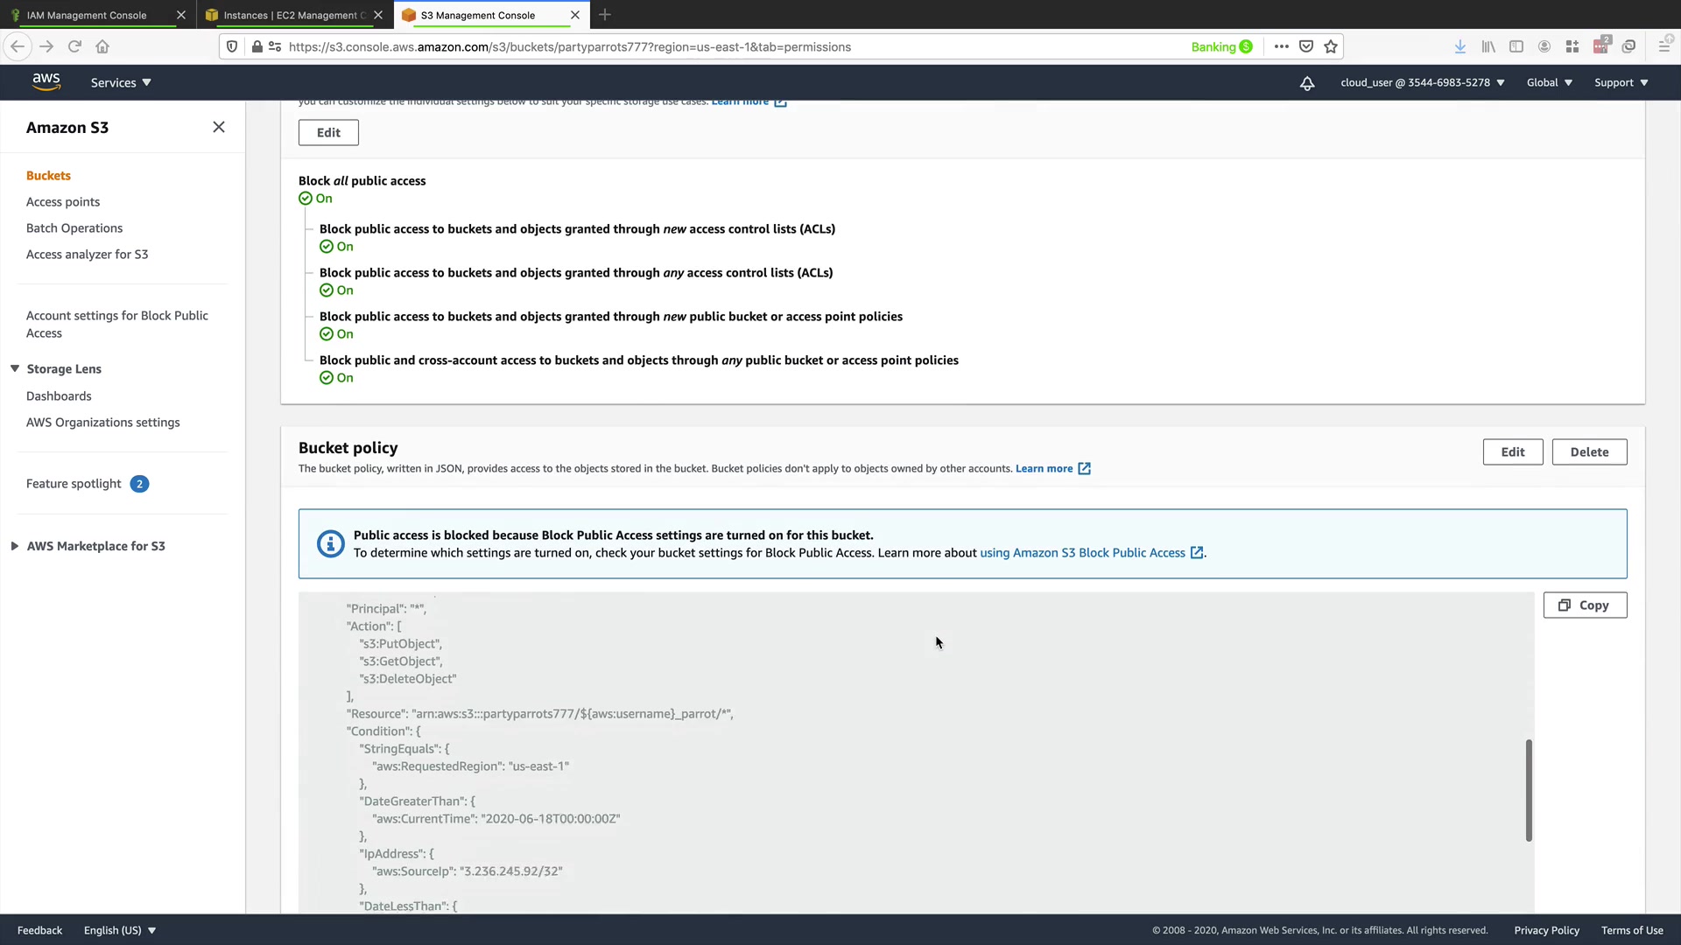
Task: Bookmark page with the star icon
Action: 1331,47
